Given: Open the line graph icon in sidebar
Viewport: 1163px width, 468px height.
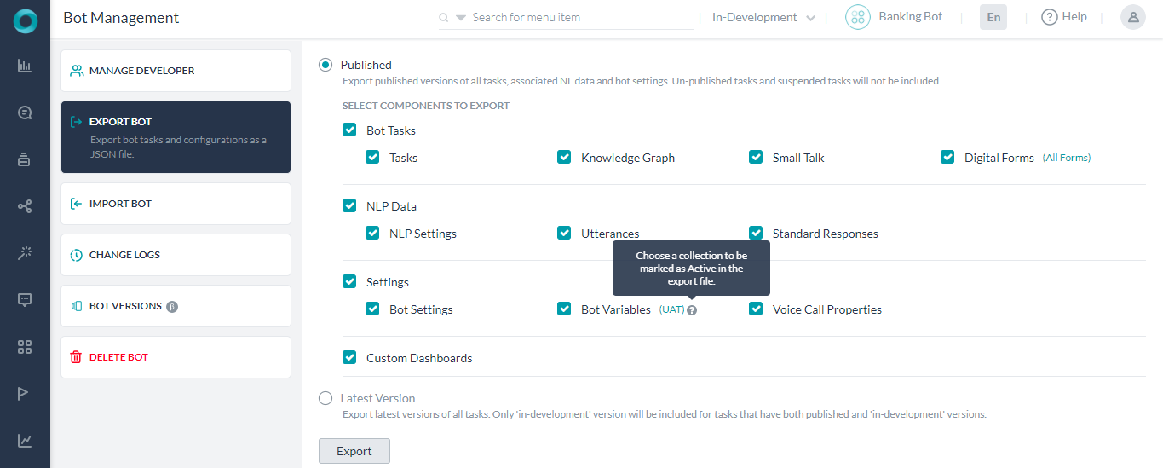Looking at the screenshot, I should [x=25, y=441].
